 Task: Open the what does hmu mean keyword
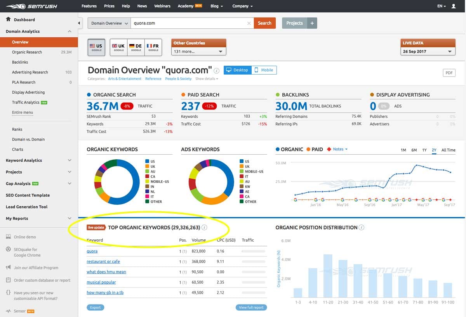(106, 272)
